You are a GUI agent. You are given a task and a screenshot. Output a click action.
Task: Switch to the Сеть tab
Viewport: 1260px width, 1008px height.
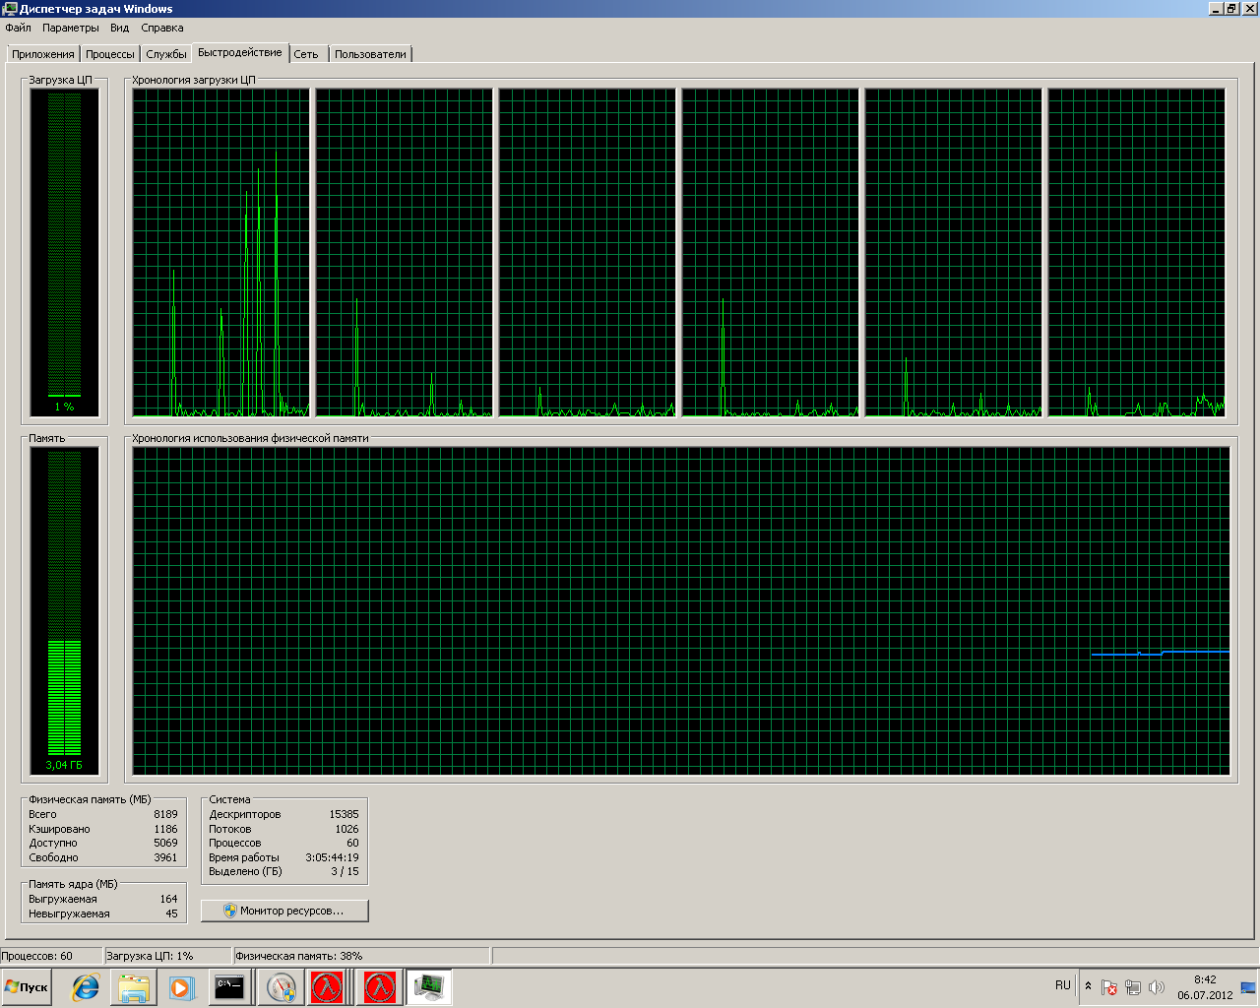(306, 54)
